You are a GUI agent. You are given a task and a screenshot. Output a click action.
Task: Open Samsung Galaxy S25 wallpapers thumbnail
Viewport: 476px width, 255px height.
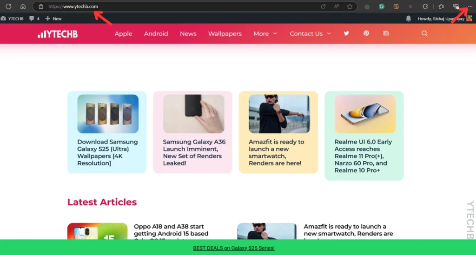(x=108, y=114)
